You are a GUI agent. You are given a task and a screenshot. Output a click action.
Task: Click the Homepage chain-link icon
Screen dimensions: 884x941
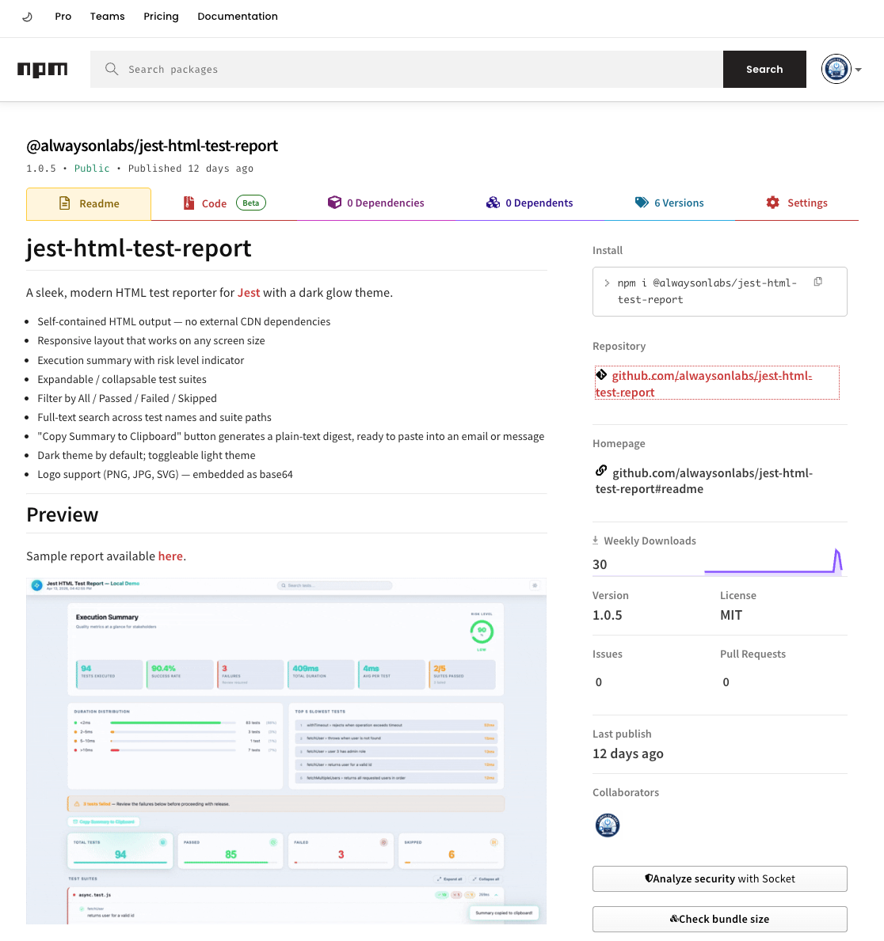click(601, 471)
